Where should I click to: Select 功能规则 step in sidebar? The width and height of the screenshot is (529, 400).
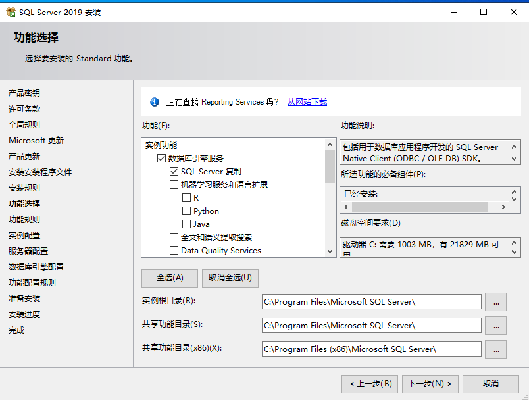pos(24,220)
